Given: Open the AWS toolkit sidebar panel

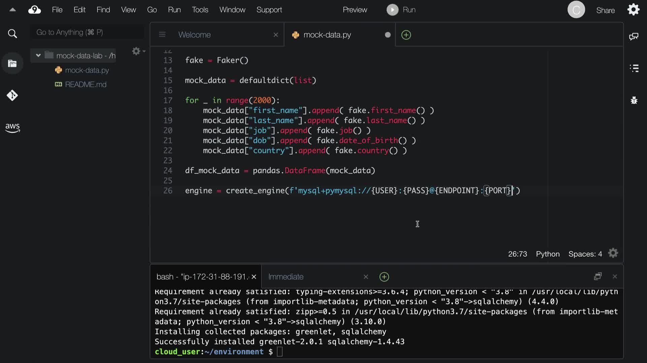Looking at the screenshot, I should [12, 127].
